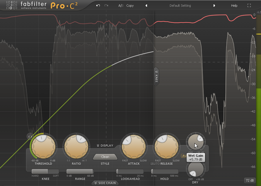Click the -6.5 peak level readout
This screenshot has width=261, height=186.
(259, 12)
